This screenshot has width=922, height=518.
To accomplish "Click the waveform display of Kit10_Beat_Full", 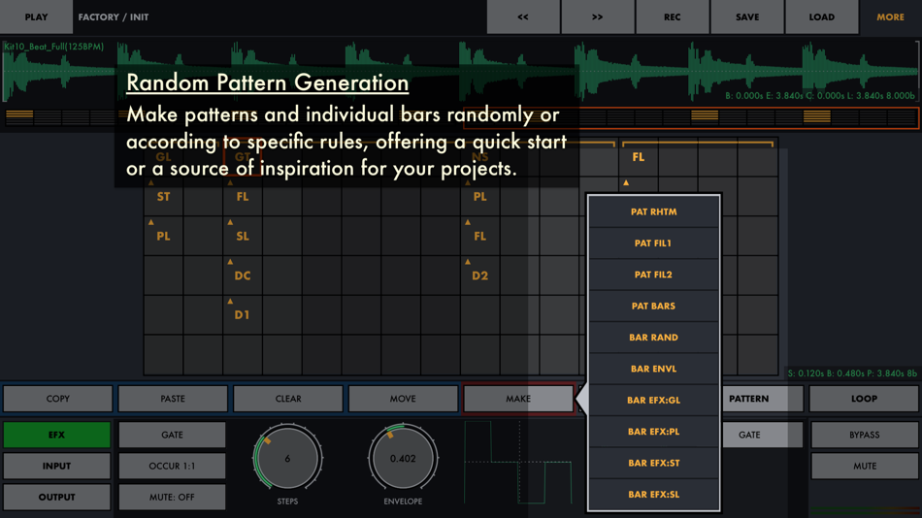I will [460, 72].
